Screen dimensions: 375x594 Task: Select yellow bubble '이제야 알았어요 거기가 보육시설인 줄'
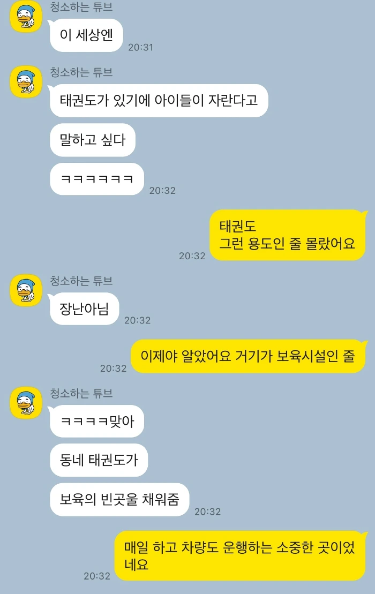[248, 356]
